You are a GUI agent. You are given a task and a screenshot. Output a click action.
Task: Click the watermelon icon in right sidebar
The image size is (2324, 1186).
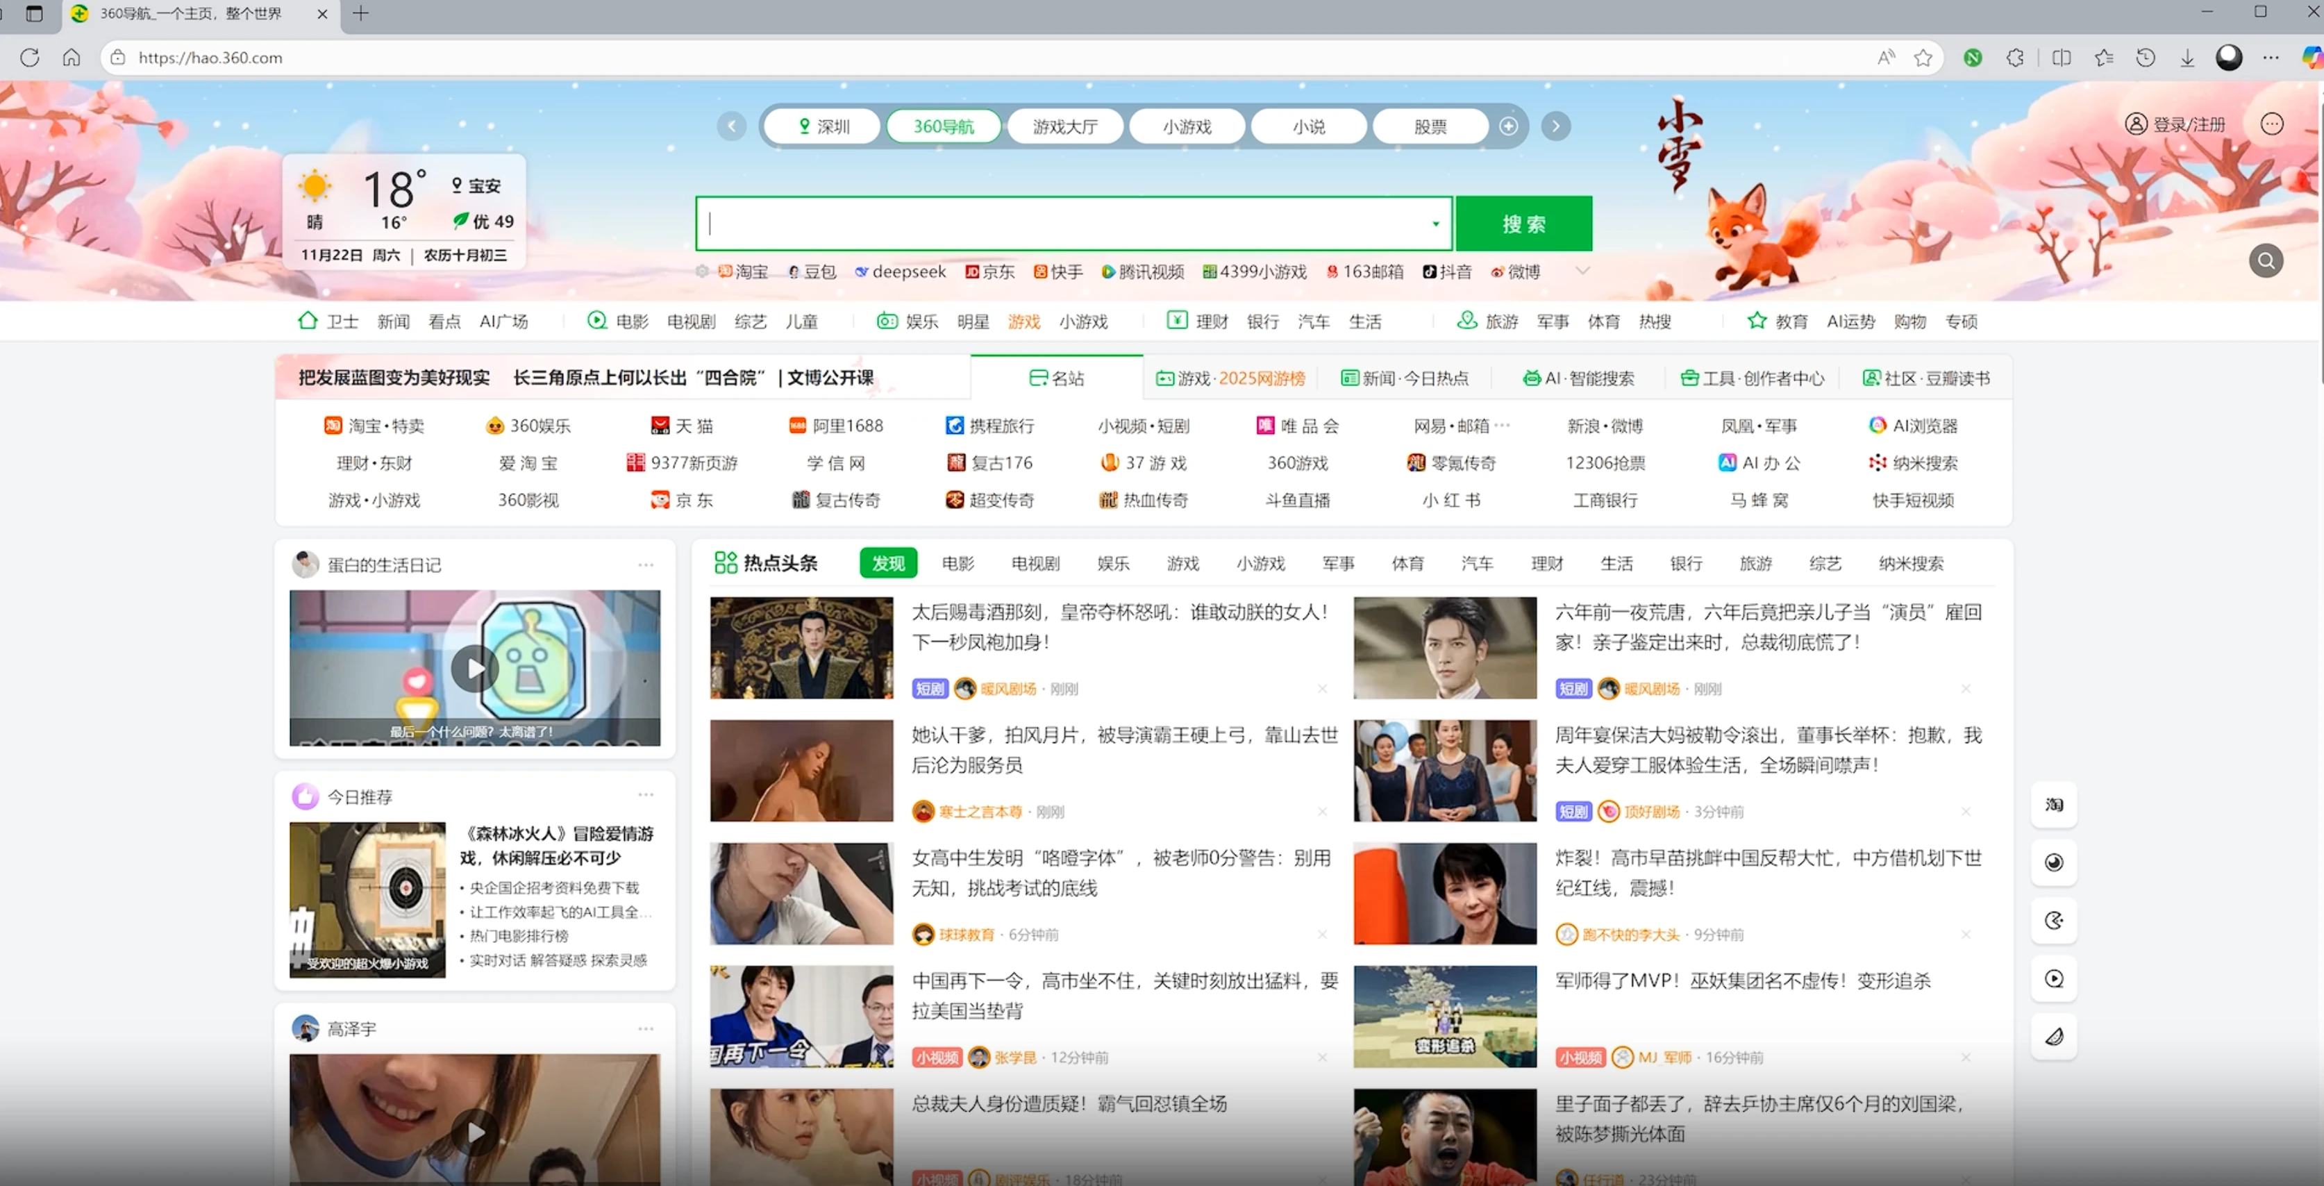click(2053, 1036)
